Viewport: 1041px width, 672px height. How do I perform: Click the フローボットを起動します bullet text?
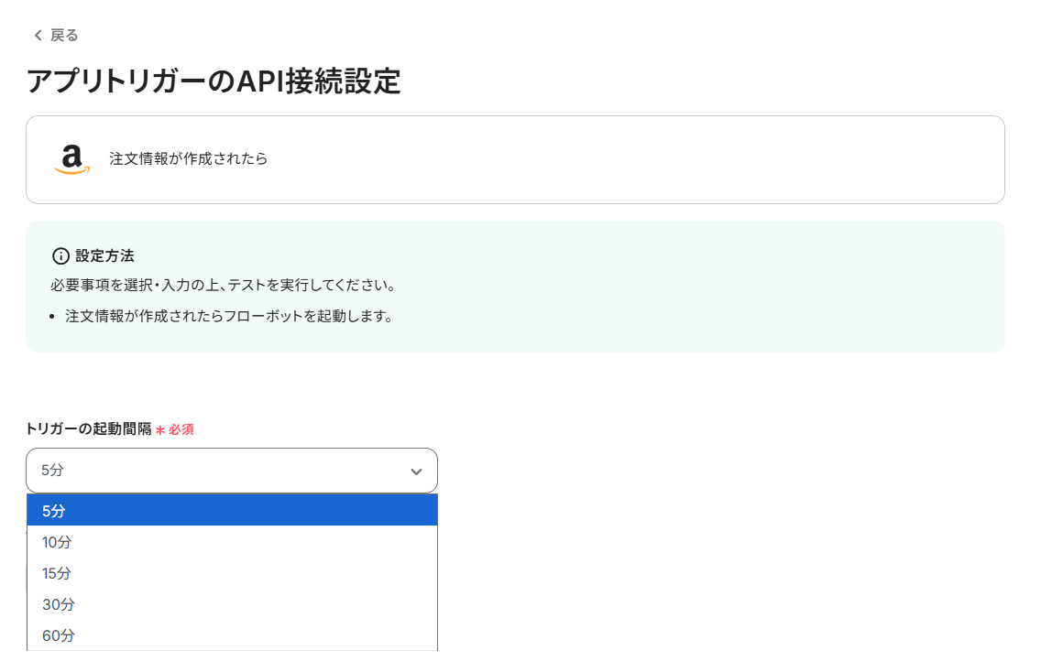tap(229, 317)
